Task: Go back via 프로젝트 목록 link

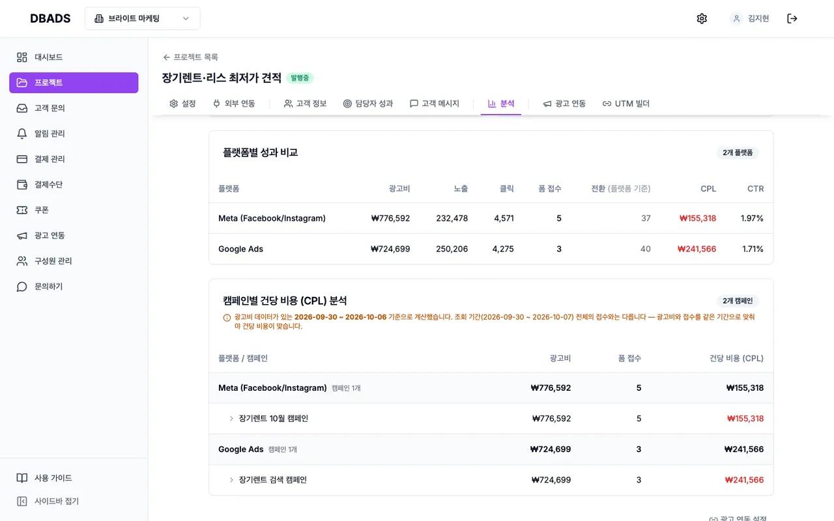Action: click(190, 57)
